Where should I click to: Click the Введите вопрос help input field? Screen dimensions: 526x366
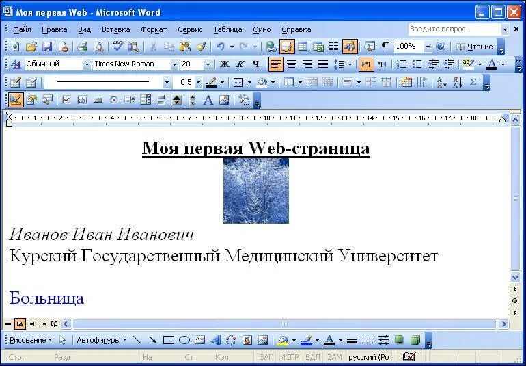[454, 29]
